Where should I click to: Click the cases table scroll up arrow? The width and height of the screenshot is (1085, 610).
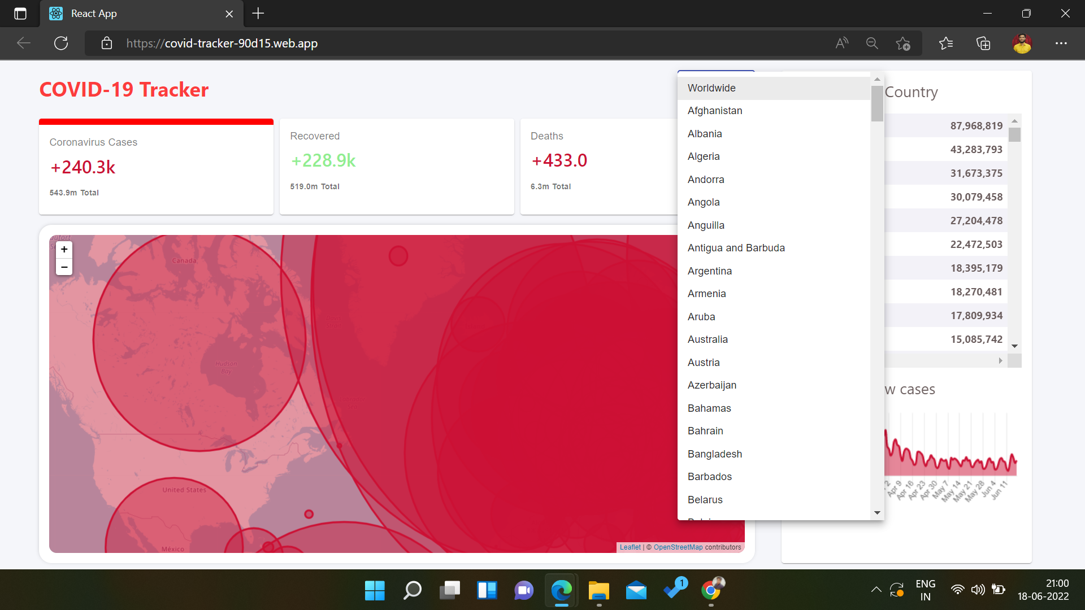click(1014, 121)
